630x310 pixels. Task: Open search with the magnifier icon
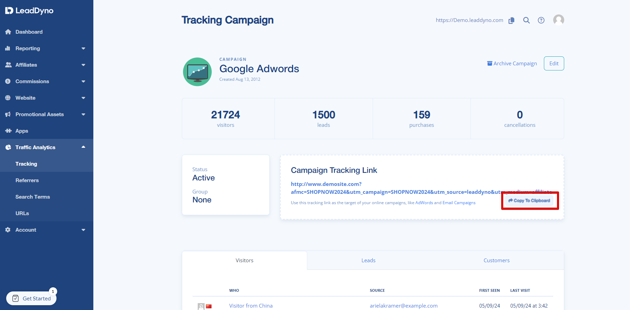[526, 20]
